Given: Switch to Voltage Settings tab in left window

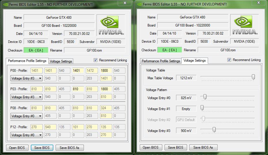Looking at the screenshot, I should click(61, 61).
